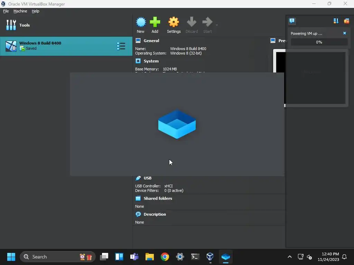This screenshot has width=354, height=265.
Task: Open the Help menu
Action: pos(36,11)
